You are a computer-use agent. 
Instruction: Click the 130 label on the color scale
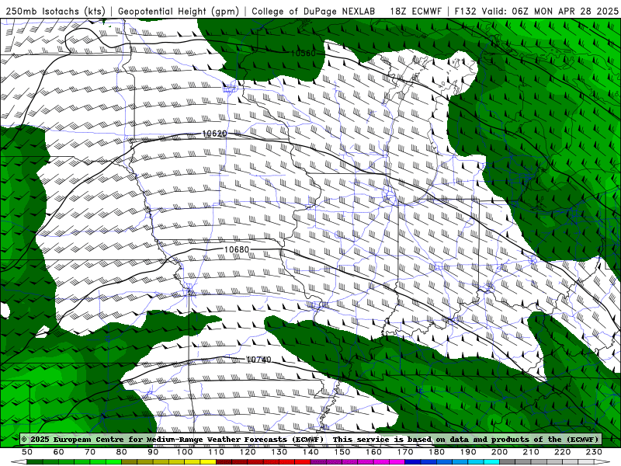point(279,452)
